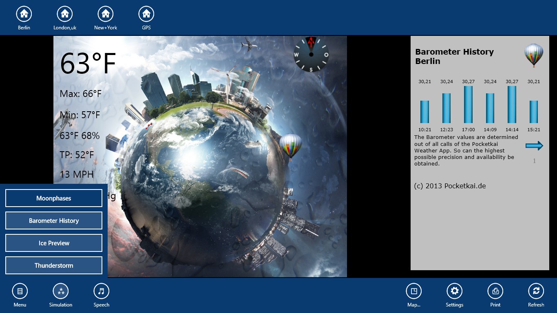Select the Thunderstorm menu entry

tap(53, 265)
